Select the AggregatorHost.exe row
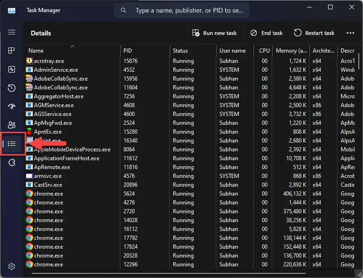363x278 pixels. coord(191,96)
